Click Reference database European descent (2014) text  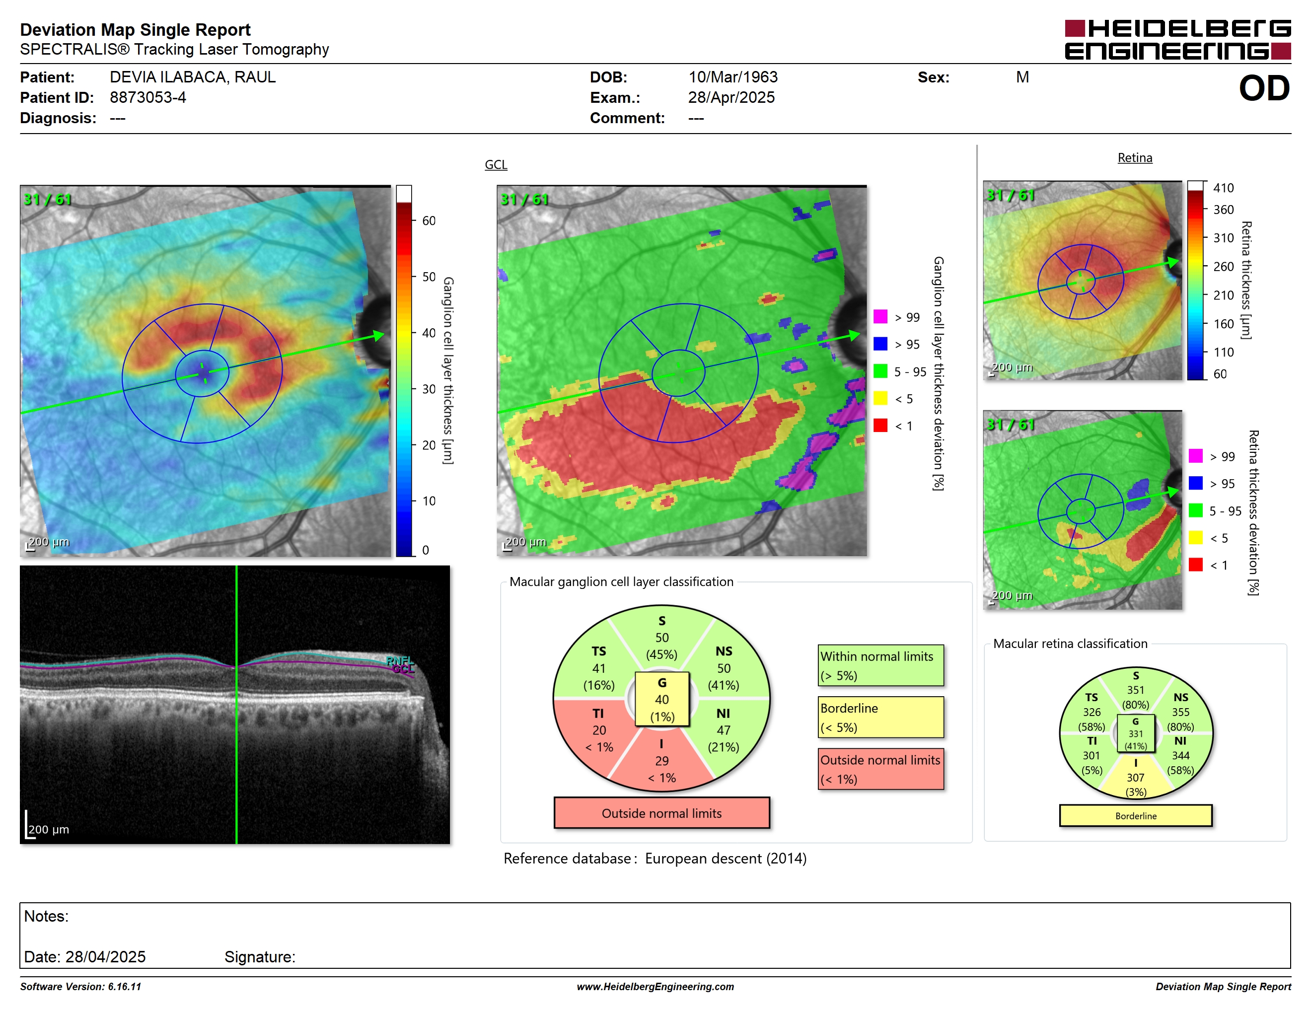pyautogui.click(x=655, y=859)
